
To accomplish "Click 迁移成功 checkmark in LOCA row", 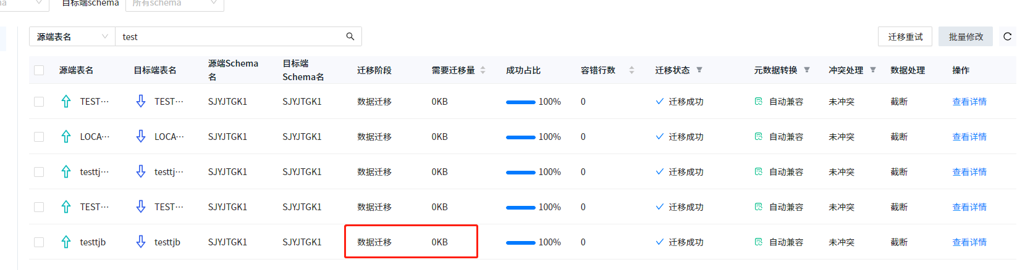I will pyautogui.click(x=660, y=136).
